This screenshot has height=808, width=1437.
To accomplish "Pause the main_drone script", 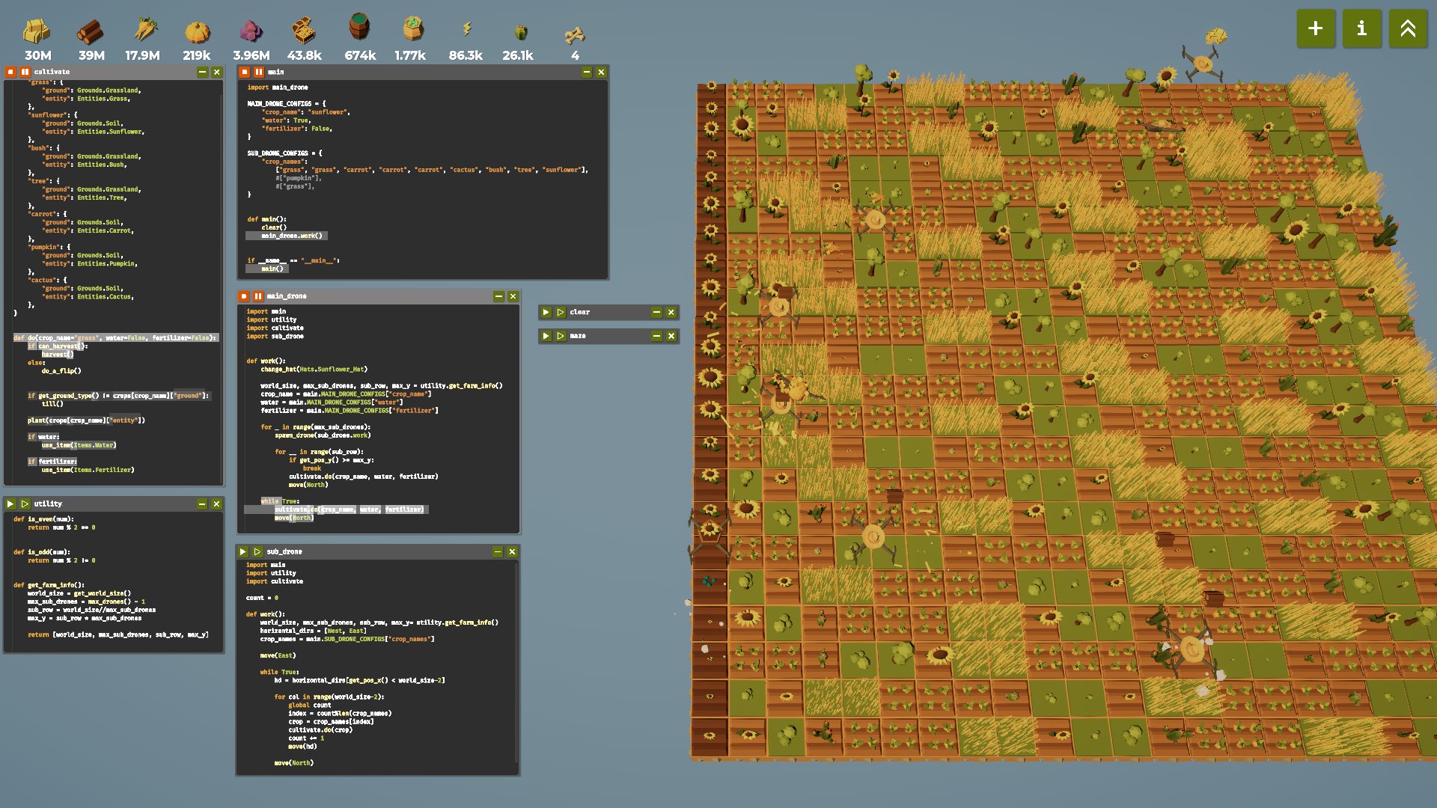I will coord(258,296).
